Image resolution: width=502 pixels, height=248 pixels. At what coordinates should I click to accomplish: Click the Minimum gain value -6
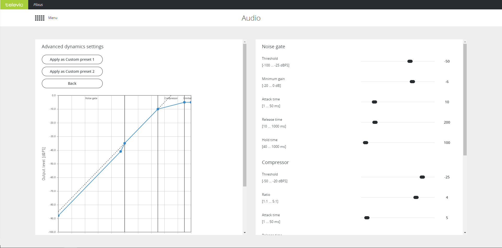pos(447,82)
